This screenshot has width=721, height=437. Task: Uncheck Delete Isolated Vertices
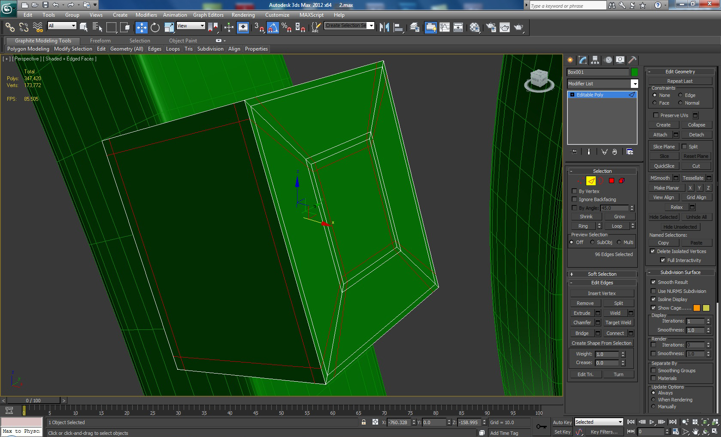pyautogui.click(x=652, y=251)
